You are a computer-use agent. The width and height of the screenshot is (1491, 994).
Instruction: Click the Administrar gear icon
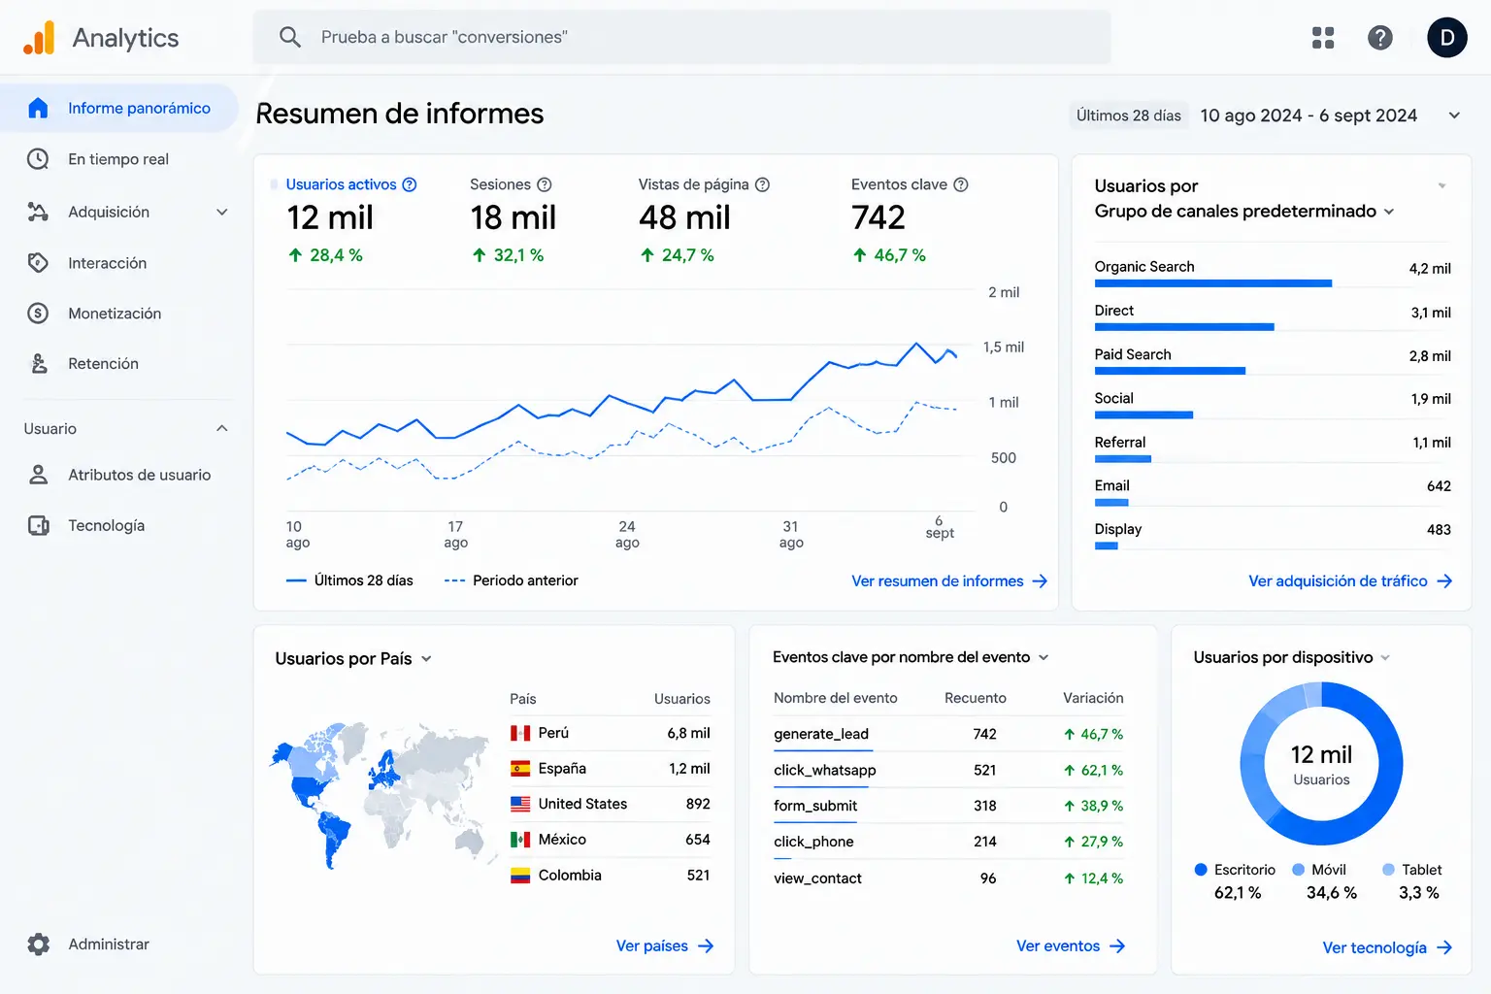click(x=38, y=944)
